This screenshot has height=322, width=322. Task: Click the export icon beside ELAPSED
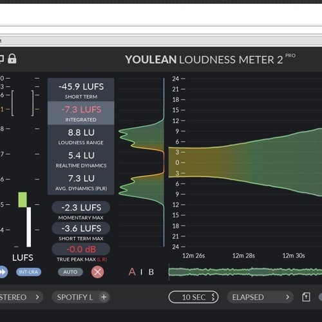(306, 298)
